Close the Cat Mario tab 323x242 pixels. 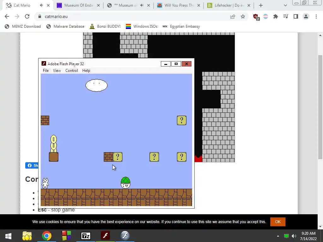click(x=48, y=5)
